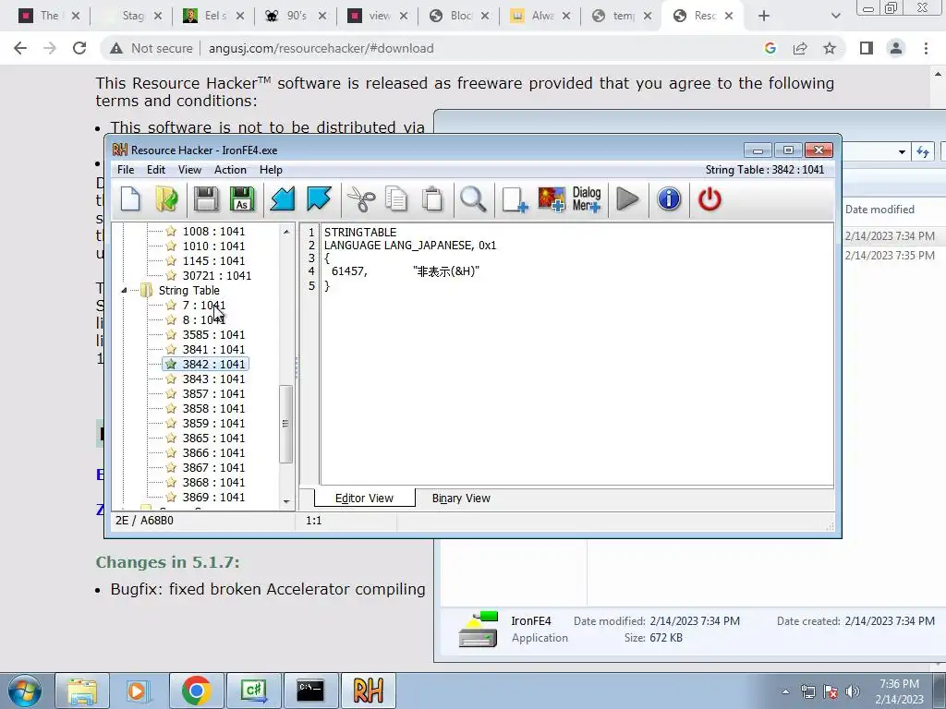Click the Open file icon in Resource Hacker

click(x=166, y=199)
